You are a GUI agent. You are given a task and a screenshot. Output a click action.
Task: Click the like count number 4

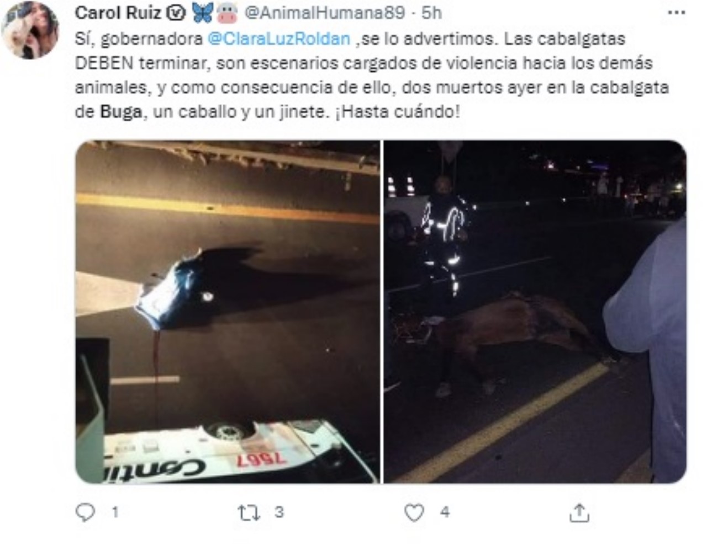445,512
